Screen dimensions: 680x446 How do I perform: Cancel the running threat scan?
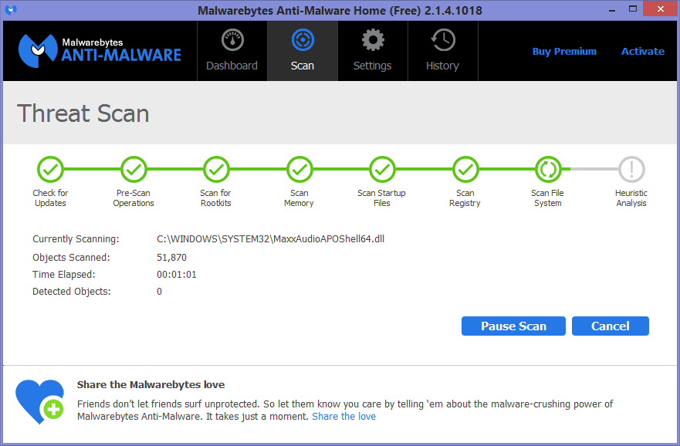click(611, 326)
